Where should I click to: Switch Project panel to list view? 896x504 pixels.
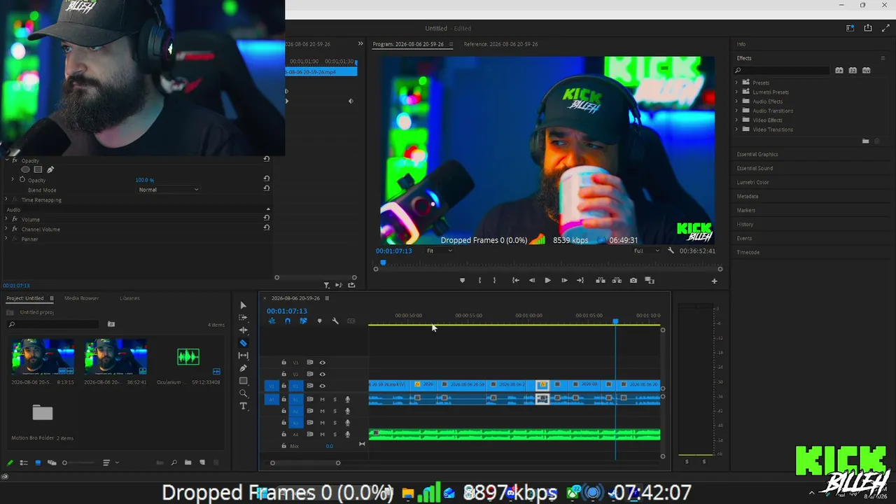click(x=24, y=463)
